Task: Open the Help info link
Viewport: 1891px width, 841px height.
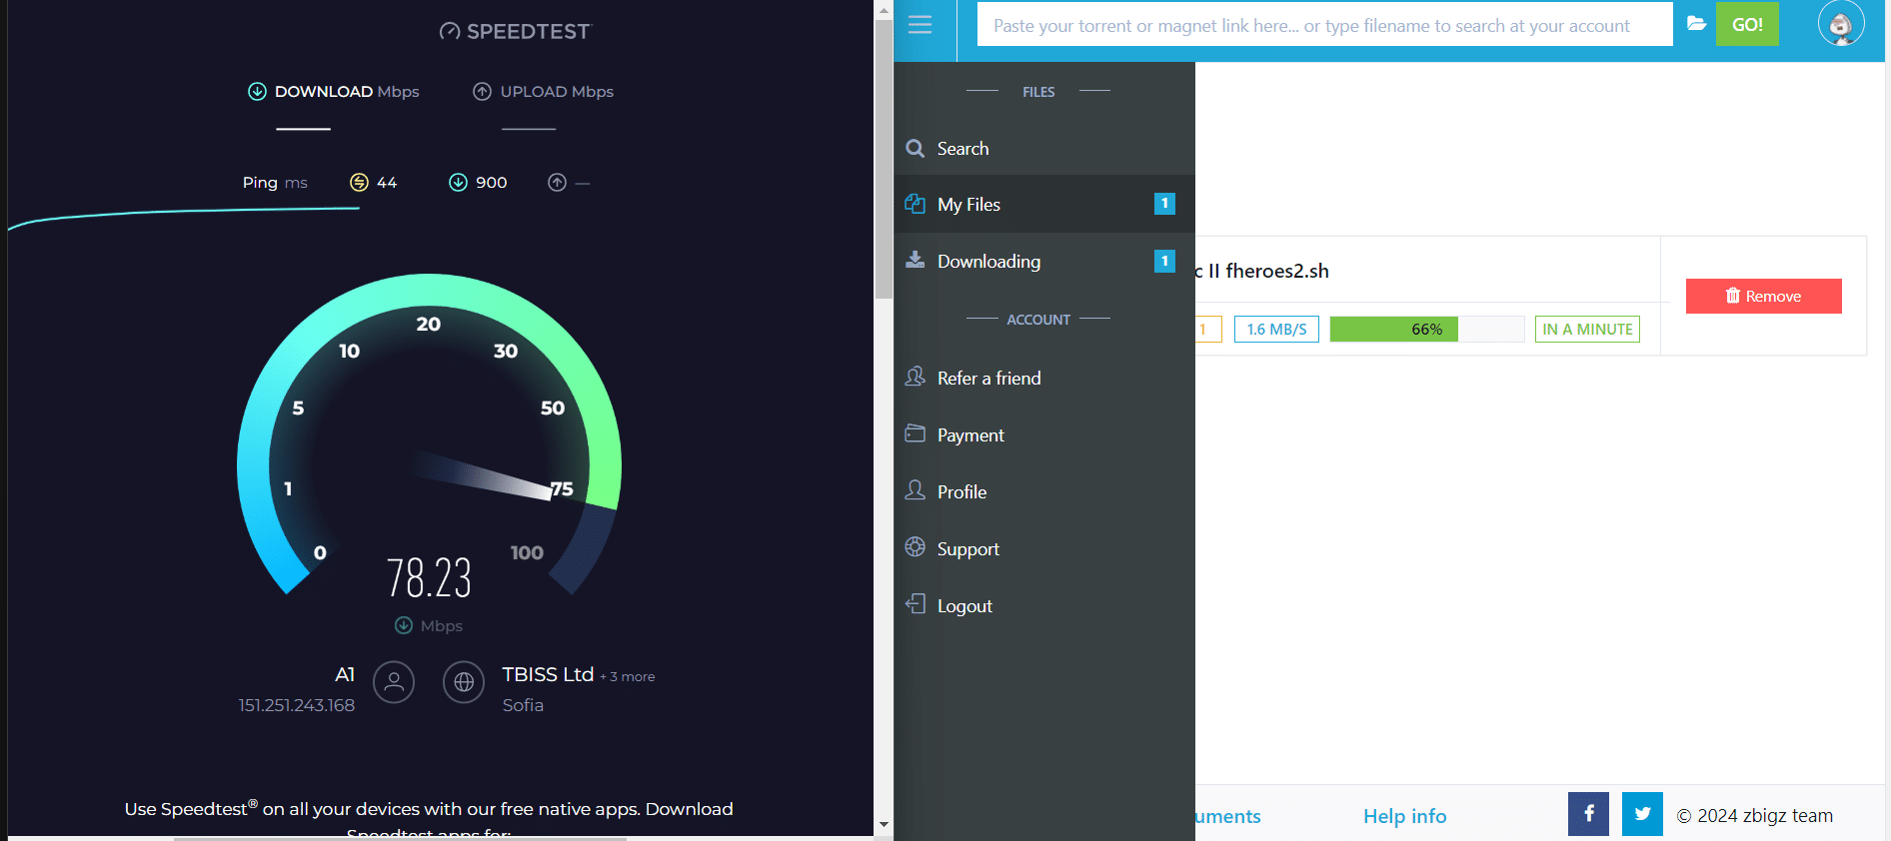Action: [1404, 816]
